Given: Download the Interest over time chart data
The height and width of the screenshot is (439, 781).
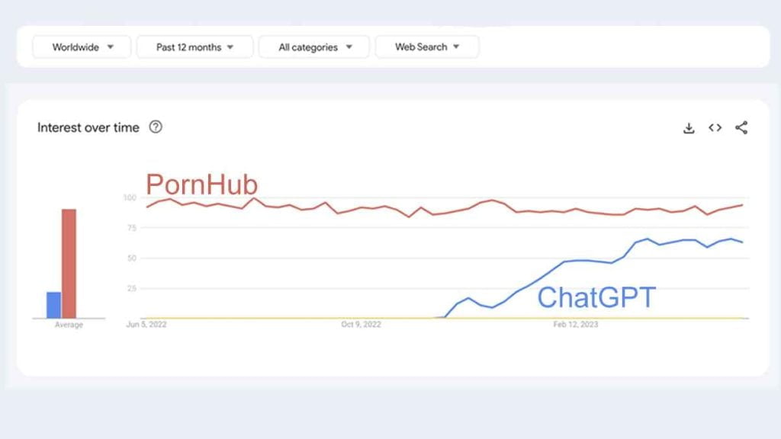Looking at the screenshot, I should coord(689,128).
